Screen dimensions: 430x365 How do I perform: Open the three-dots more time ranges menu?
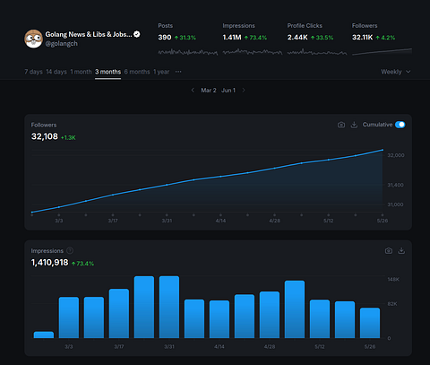pos(178,72)
